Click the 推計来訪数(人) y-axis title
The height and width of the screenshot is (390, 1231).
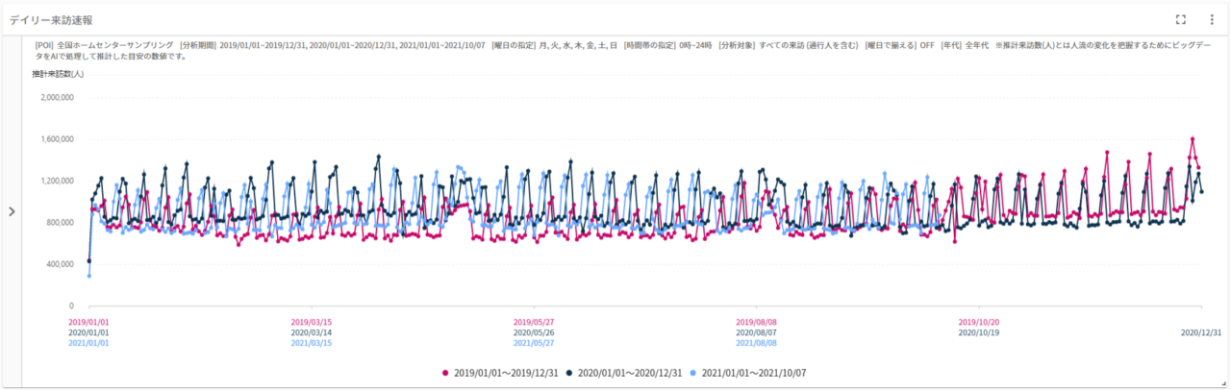[x=58, y=74]
